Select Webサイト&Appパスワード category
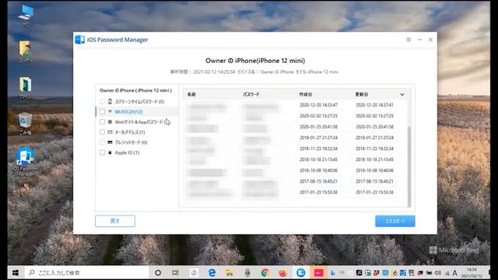 142,122
